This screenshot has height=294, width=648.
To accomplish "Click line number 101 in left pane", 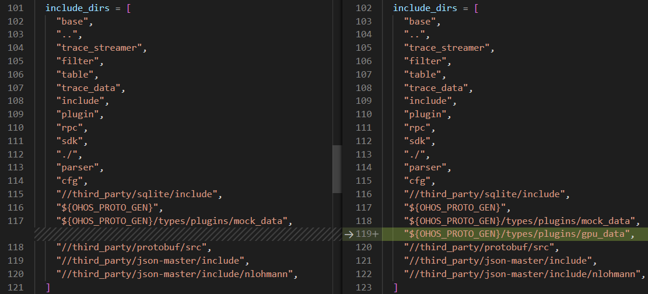I will [x=15, y=8].
